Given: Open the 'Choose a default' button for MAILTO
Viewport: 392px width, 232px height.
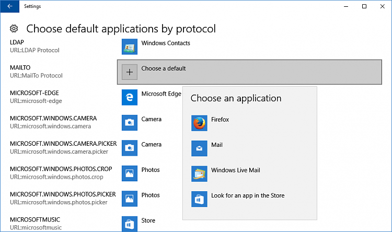Looking at the screenshot, I should [x=249, y=72].
